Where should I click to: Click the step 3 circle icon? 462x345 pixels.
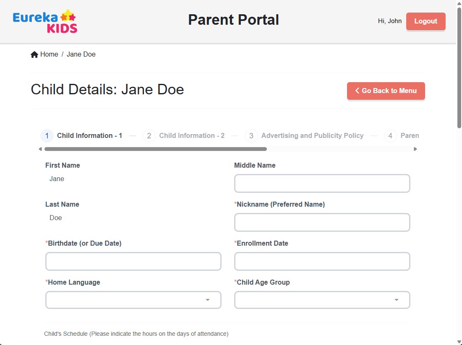pos(251,136)
